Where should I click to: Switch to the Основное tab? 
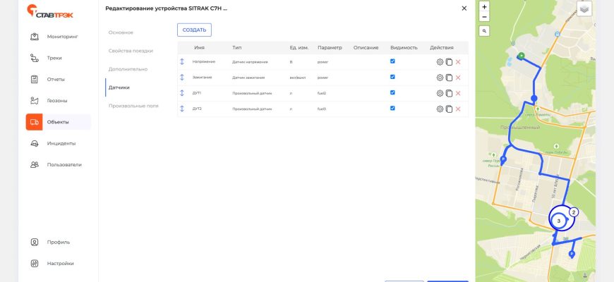[121, 32]
